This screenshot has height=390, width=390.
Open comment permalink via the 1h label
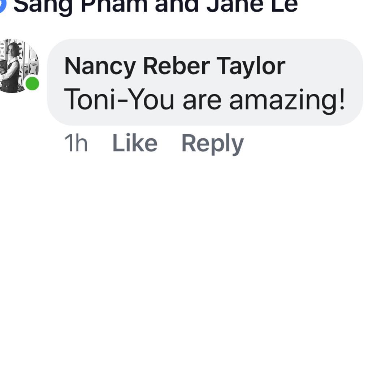coord(76,143)
